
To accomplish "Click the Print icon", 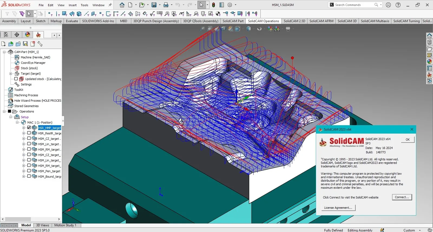I will (166, 5).
